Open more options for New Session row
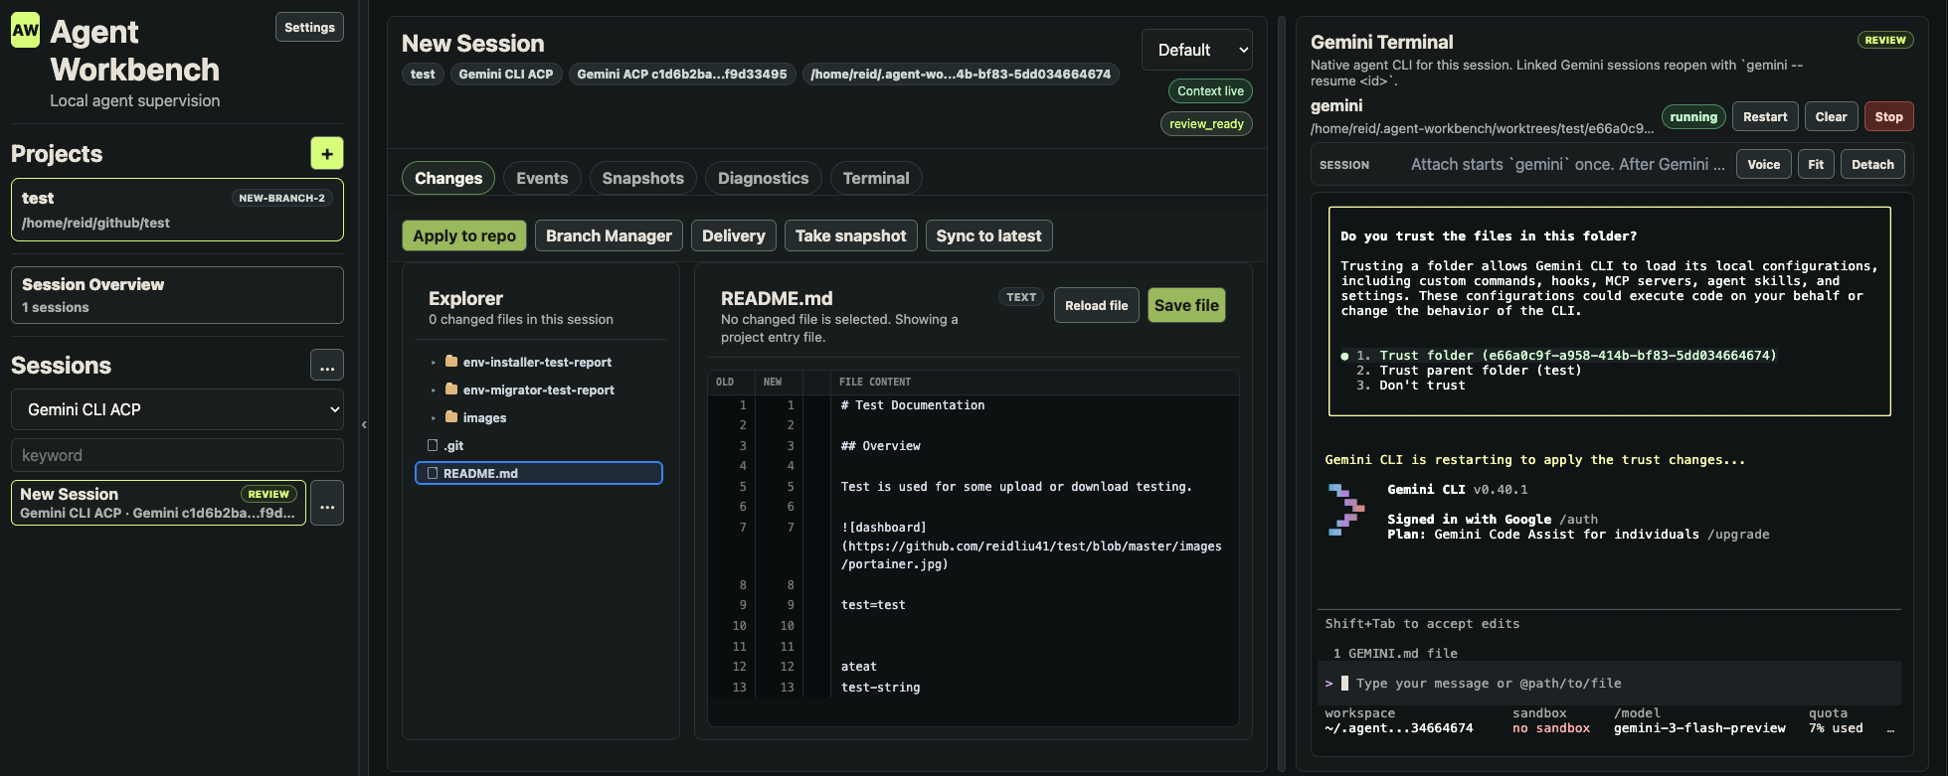The width and height of the screenshot is (1948, 776). click(327, 503)
